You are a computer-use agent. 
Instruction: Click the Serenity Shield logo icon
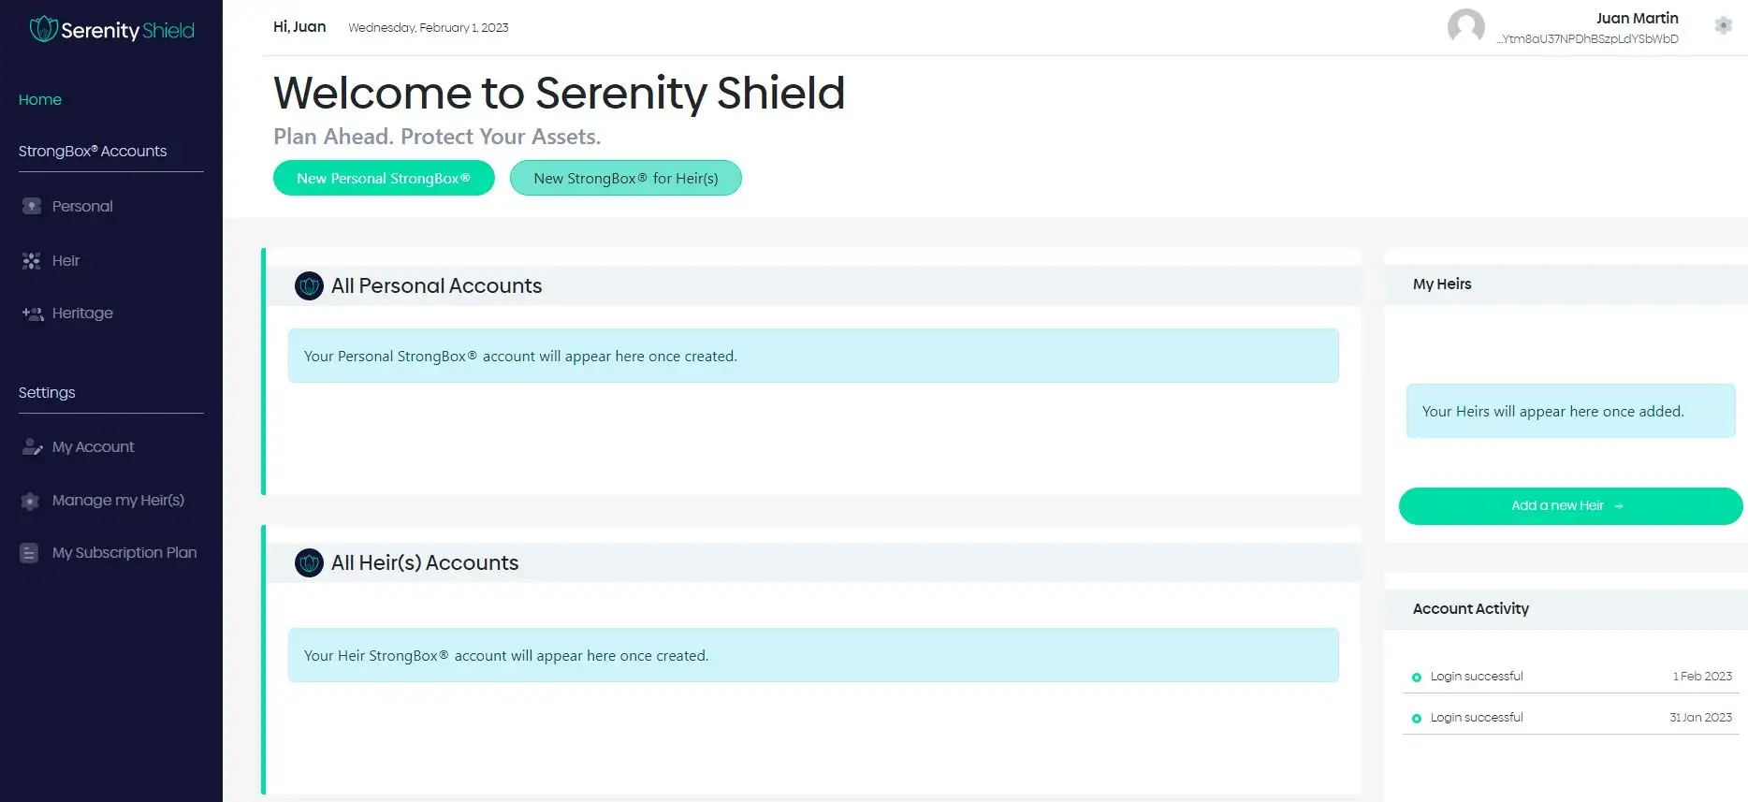click(x=43, y=30)
